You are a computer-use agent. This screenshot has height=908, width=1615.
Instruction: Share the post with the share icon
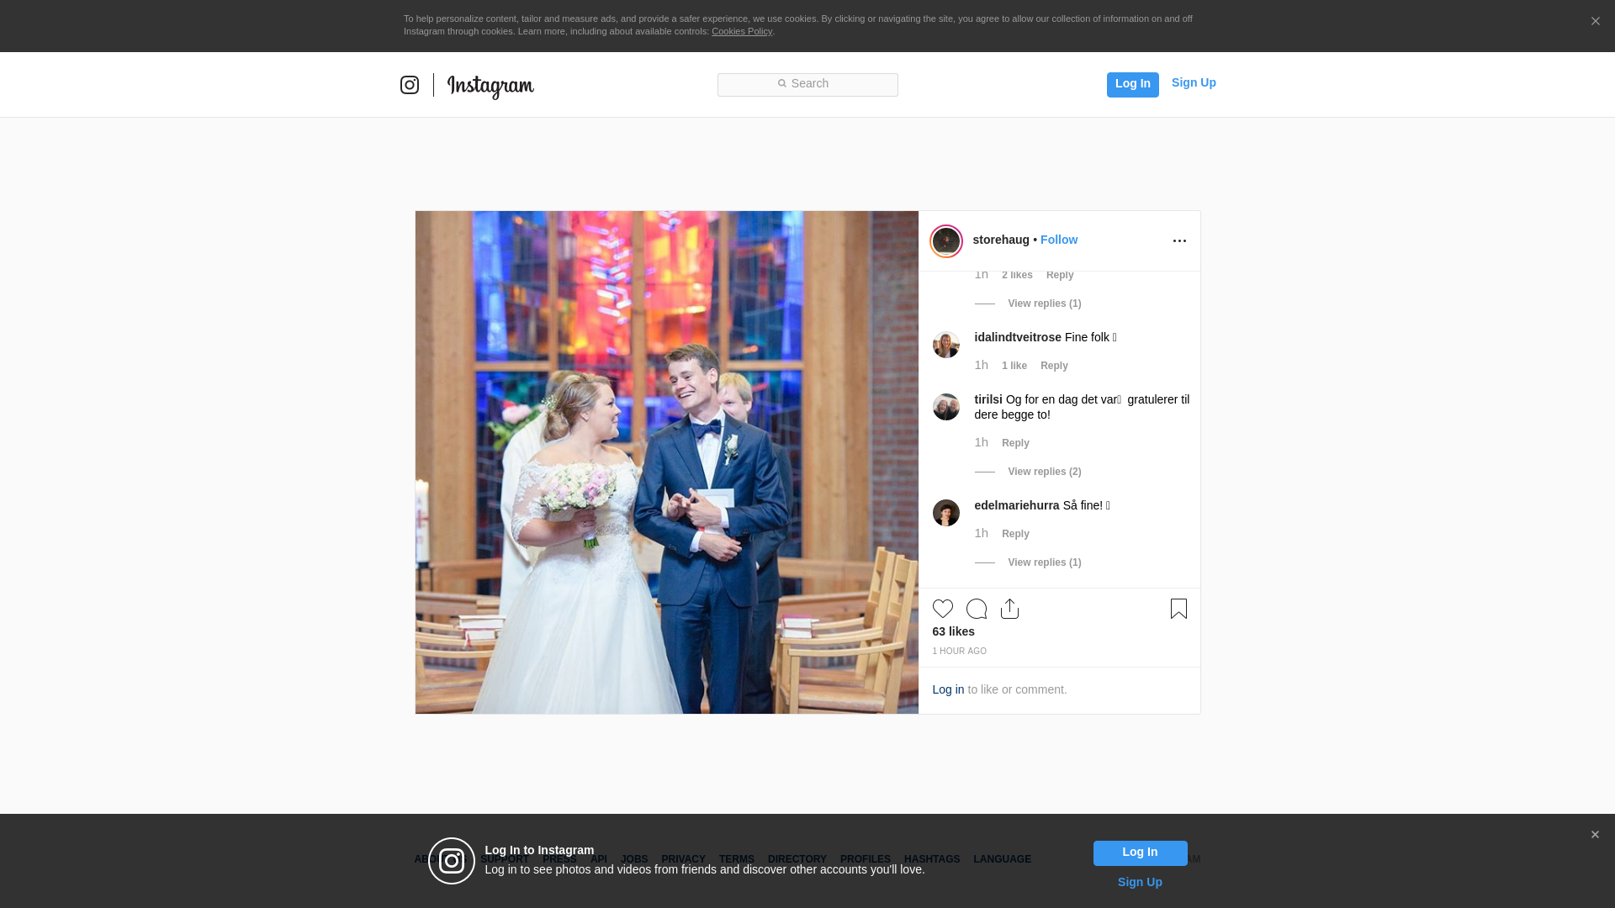[x=1010, y=609]
